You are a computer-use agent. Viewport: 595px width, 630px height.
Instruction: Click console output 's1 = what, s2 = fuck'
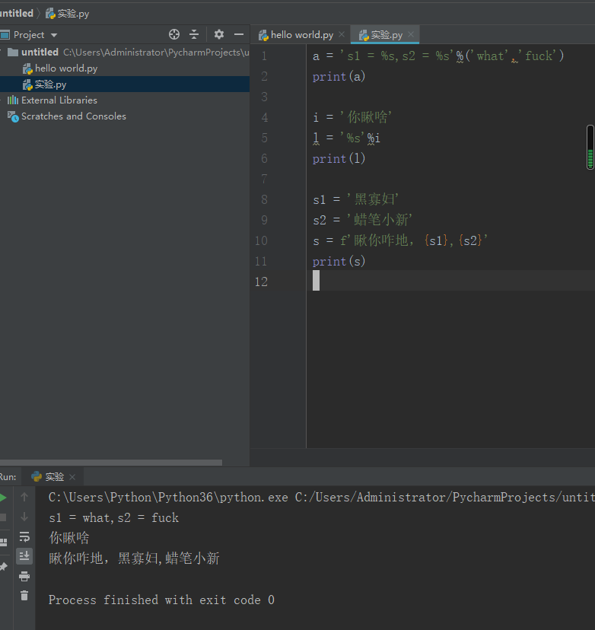(x=113, y=517)
